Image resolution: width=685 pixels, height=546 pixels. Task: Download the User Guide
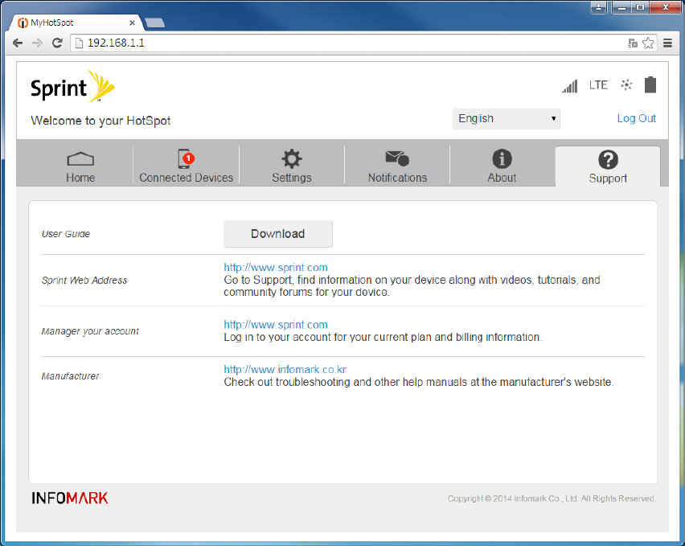point(278,234)
